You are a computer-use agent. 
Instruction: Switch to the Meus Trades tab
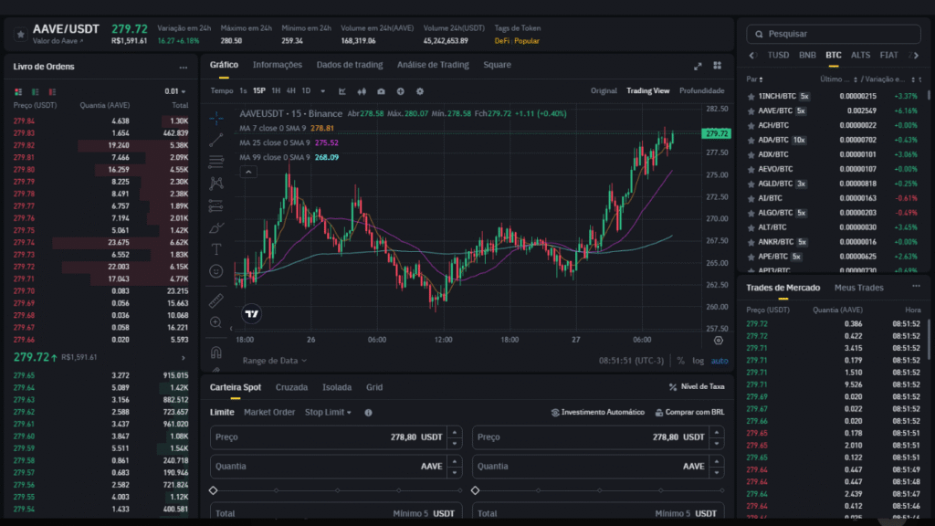858,288
